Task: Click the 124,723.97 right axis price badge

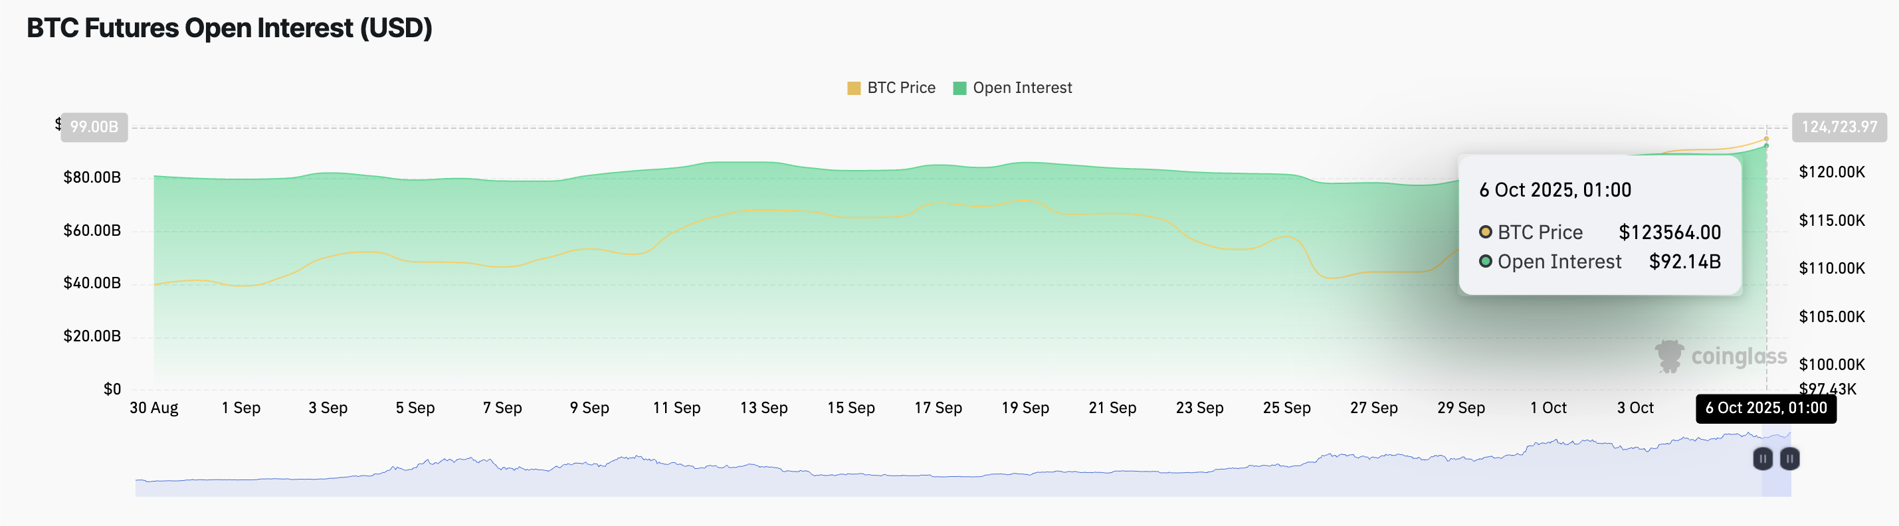Action: (1839, 127)
